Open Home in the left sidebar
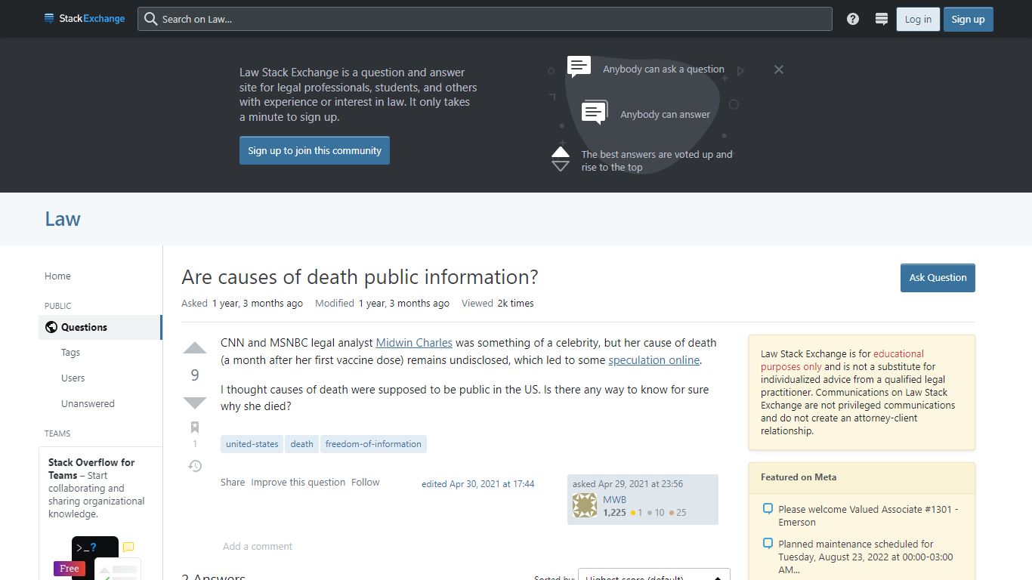The height and width of the screenshot is (580, 1032). [x=57, y=276]
